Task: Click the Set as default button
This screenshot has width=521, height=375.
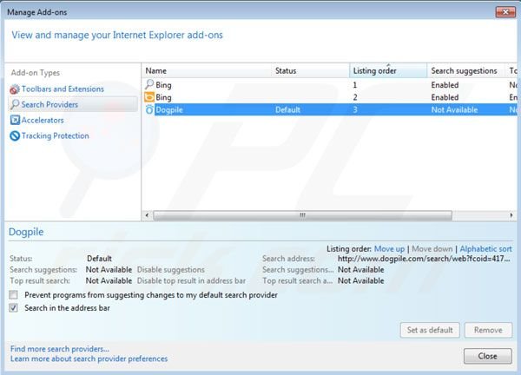Action: (x=430, y=330)
